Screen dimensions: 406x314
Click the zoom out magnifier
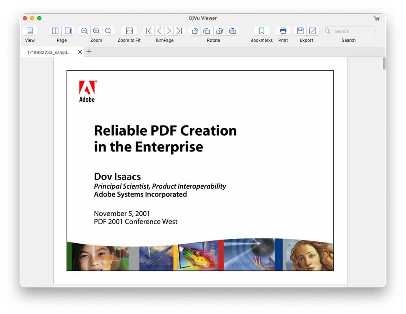click(84, 31)
